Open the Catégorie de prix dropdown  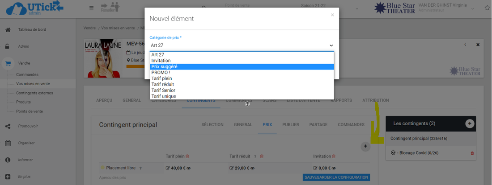pyautogui.click(x=242, y=45)
